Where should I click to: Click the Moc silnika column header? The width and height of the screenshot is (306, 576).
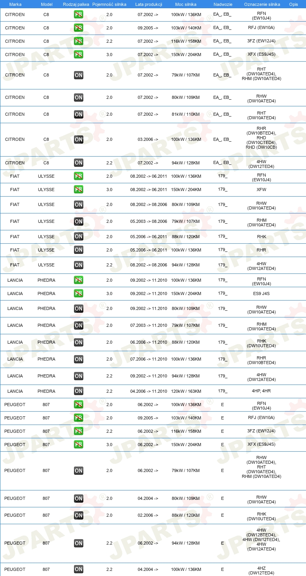click(x=186, y=4)
